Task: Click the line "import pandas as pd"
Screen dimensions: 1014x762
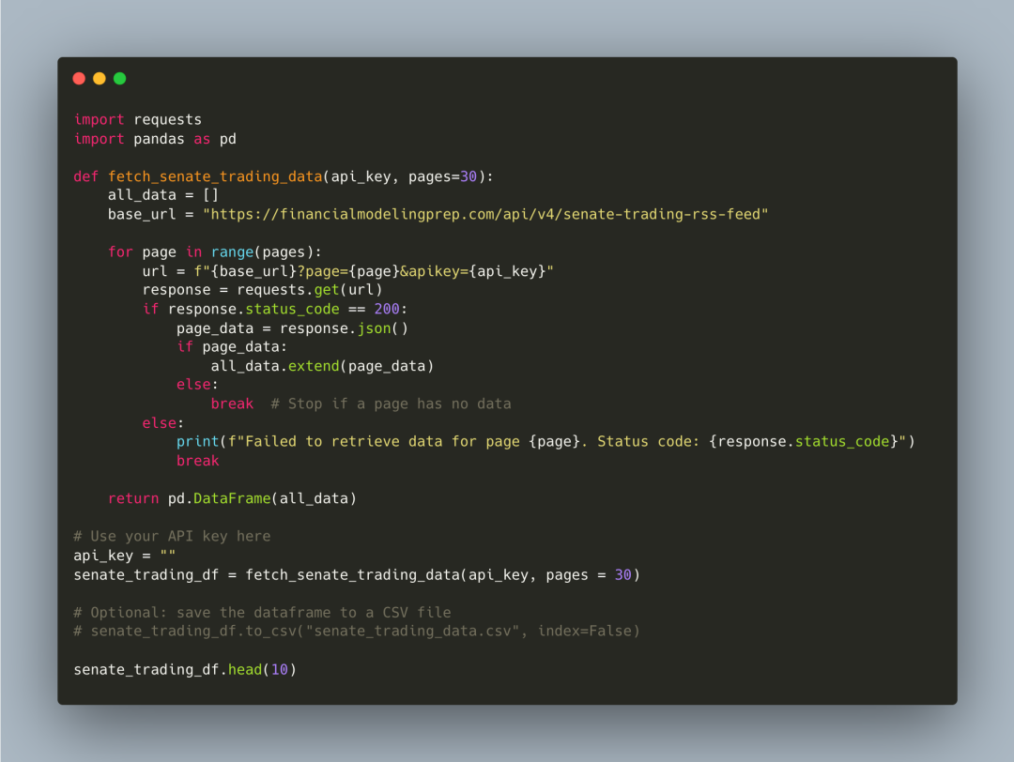Action: point(155,139)
